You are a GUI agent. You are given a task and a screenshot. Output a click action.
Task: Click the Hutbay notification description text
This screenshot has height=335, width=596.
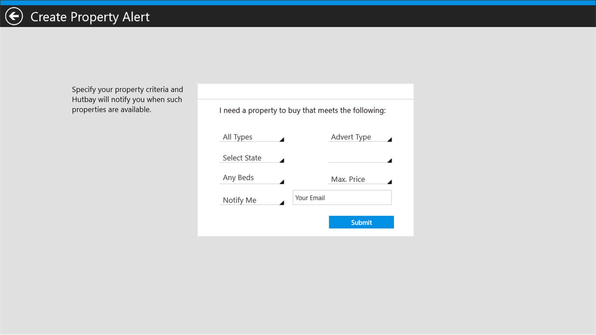127,100
